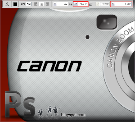
Task: Open the black text color swatch
Action: coord(15,4)
